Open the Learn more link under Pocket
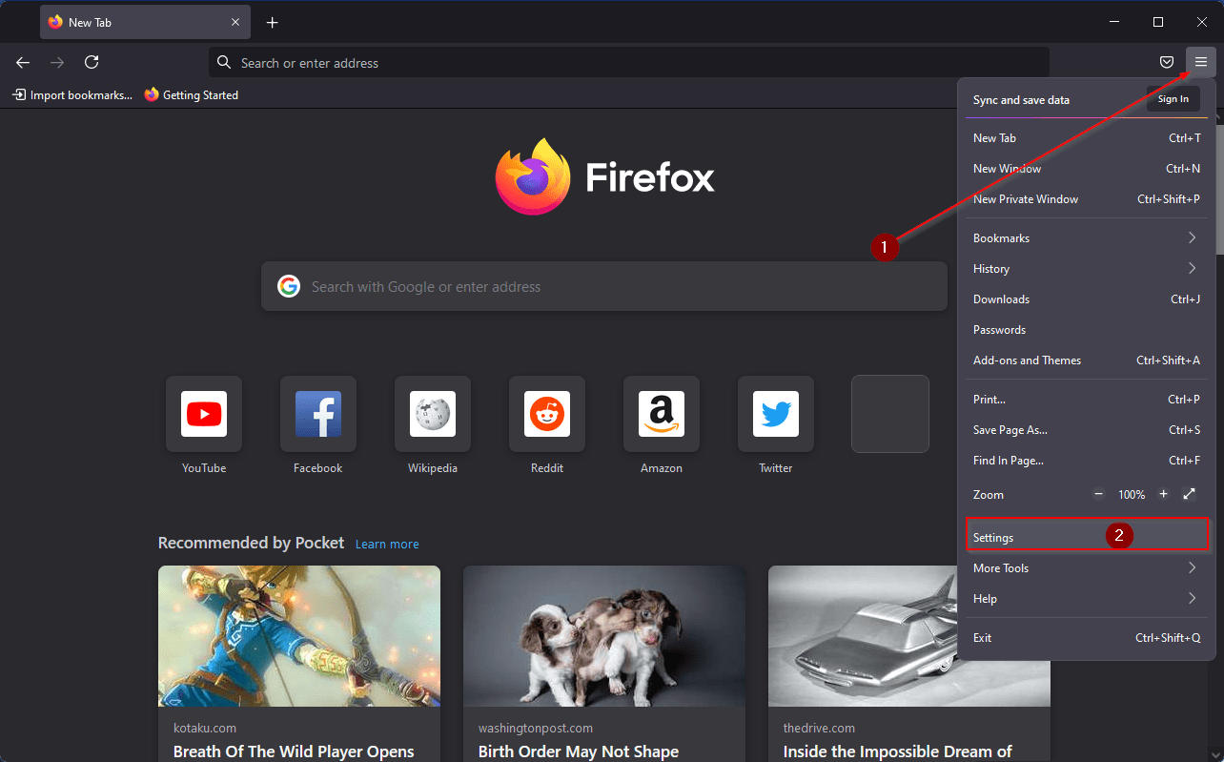Screen dimensions: 1224x762 (387, 543)
